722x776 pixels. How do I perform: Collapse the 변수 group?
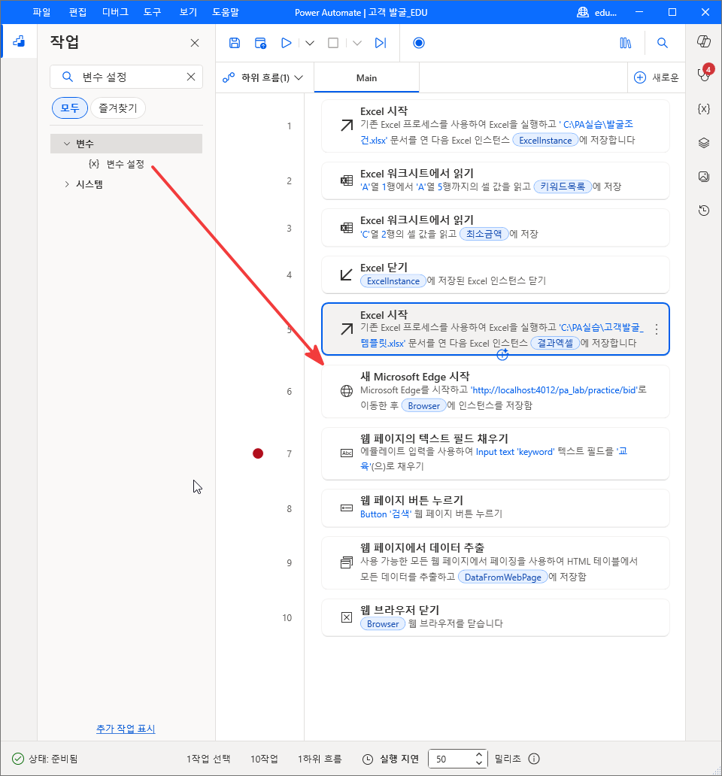tap(67, 144)
